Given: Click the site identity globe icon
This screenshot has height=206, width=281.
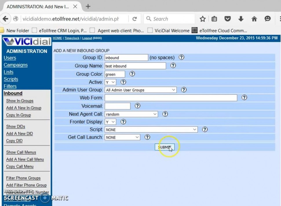Looking at the screenshot, I should point(16,19).
